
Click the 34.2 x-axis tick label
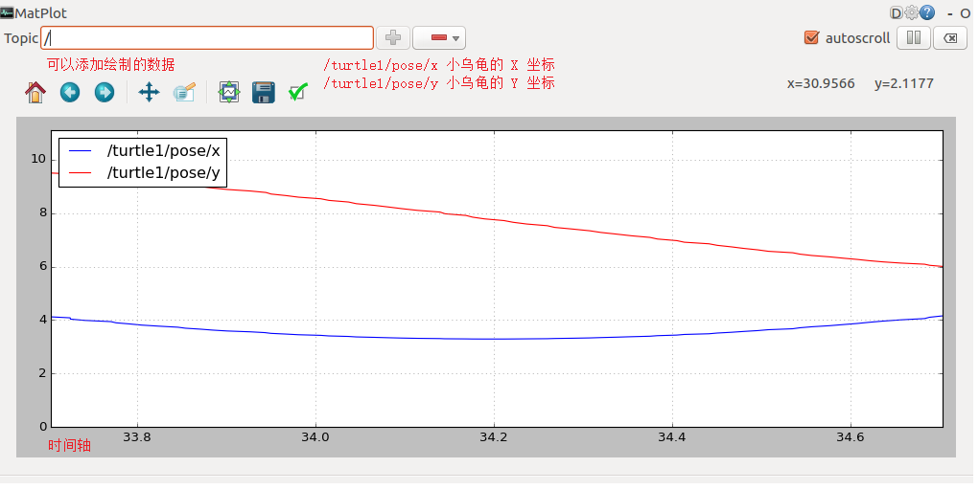[x=493, y=437]
